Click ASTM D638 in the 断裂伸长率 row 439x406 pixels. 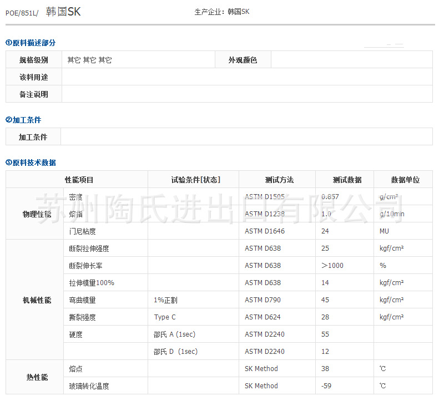pyautogui.click(x=263, y=266)
